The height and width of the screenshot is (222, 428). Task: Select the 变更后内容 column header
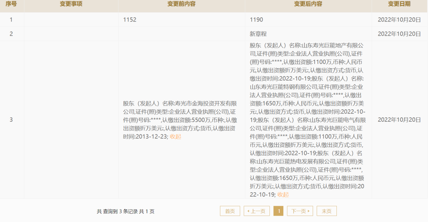pos(308,4)
